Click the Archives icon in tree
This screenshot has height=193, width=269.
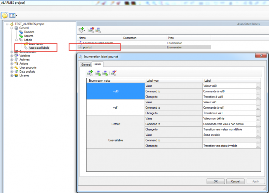point(16,60)
